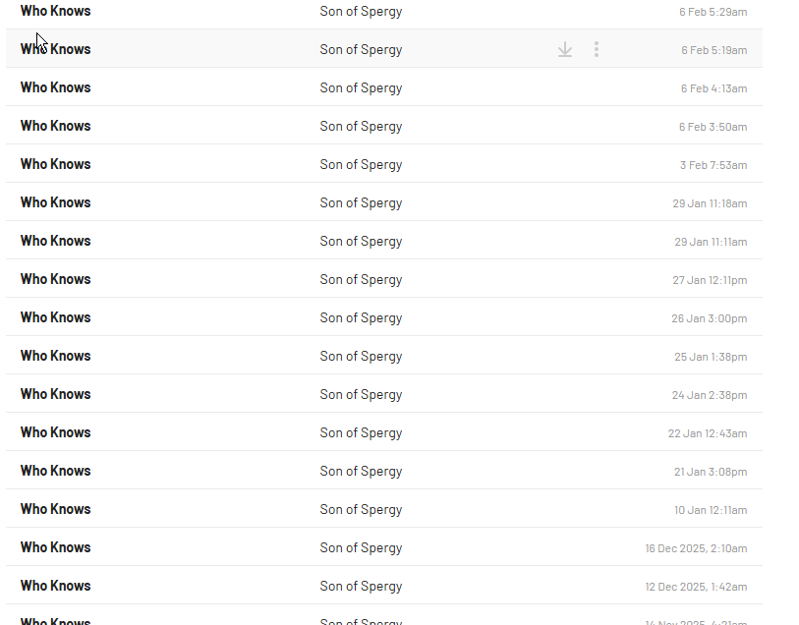
Task: Click the 29 Jan 11:18am timestamp
Action: 710,203
